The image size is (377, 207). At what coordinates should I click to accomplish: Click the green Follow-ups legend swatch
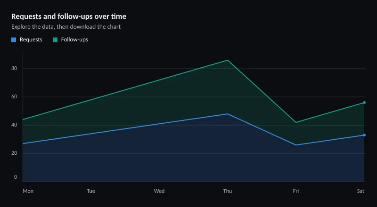(x=55, y=40)
